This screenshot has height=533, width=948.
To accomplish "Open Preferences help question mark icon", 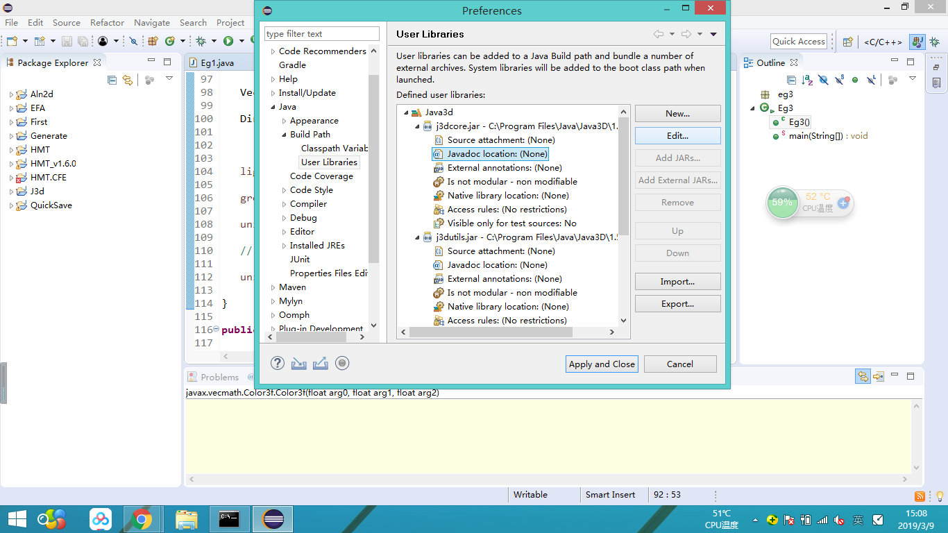I will pyautogui.click(x=278, y=363).
